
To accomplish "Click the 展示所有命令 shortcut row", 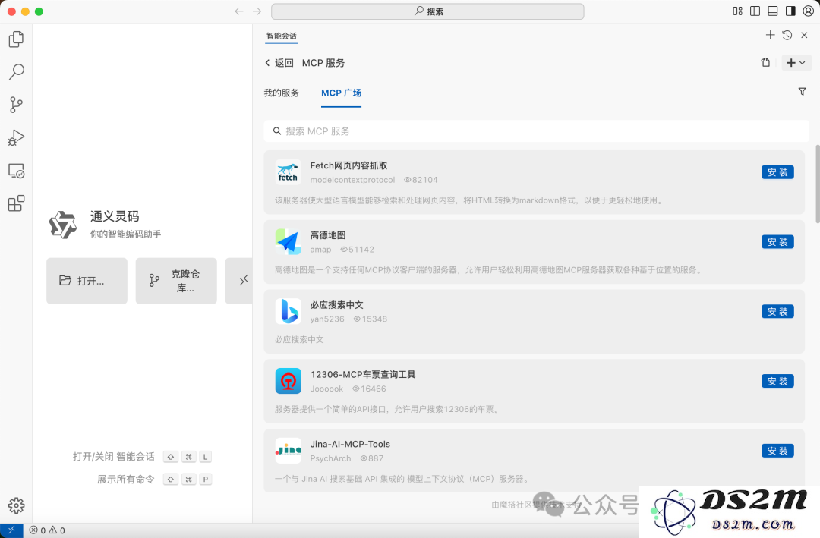I will [x=154, y=479].
